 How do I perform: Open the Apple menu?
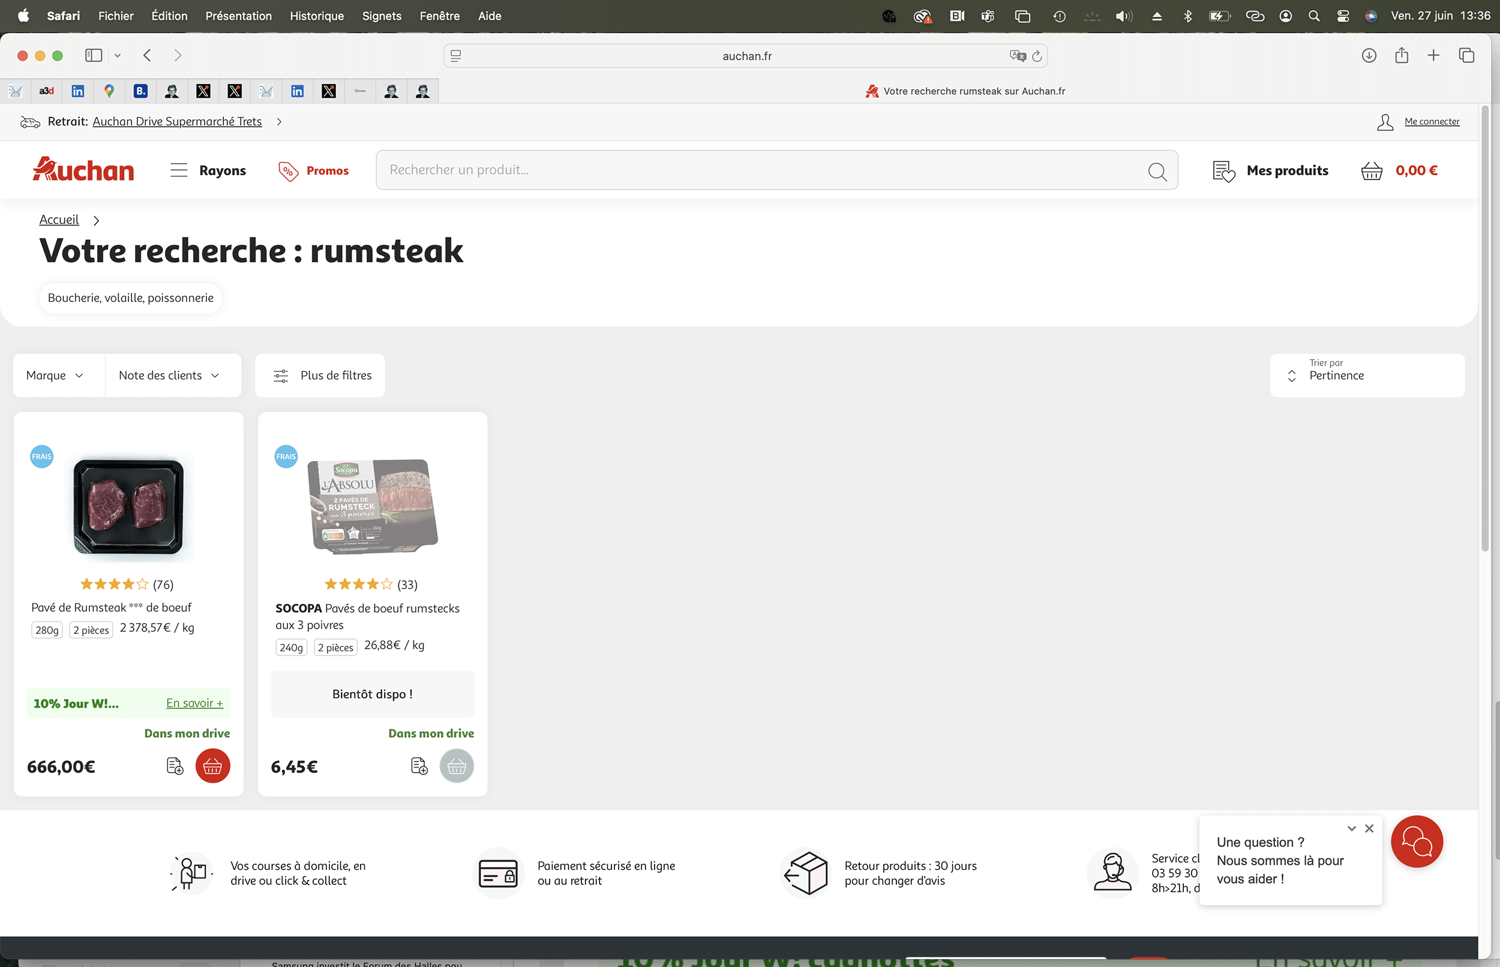coord(23,16)
